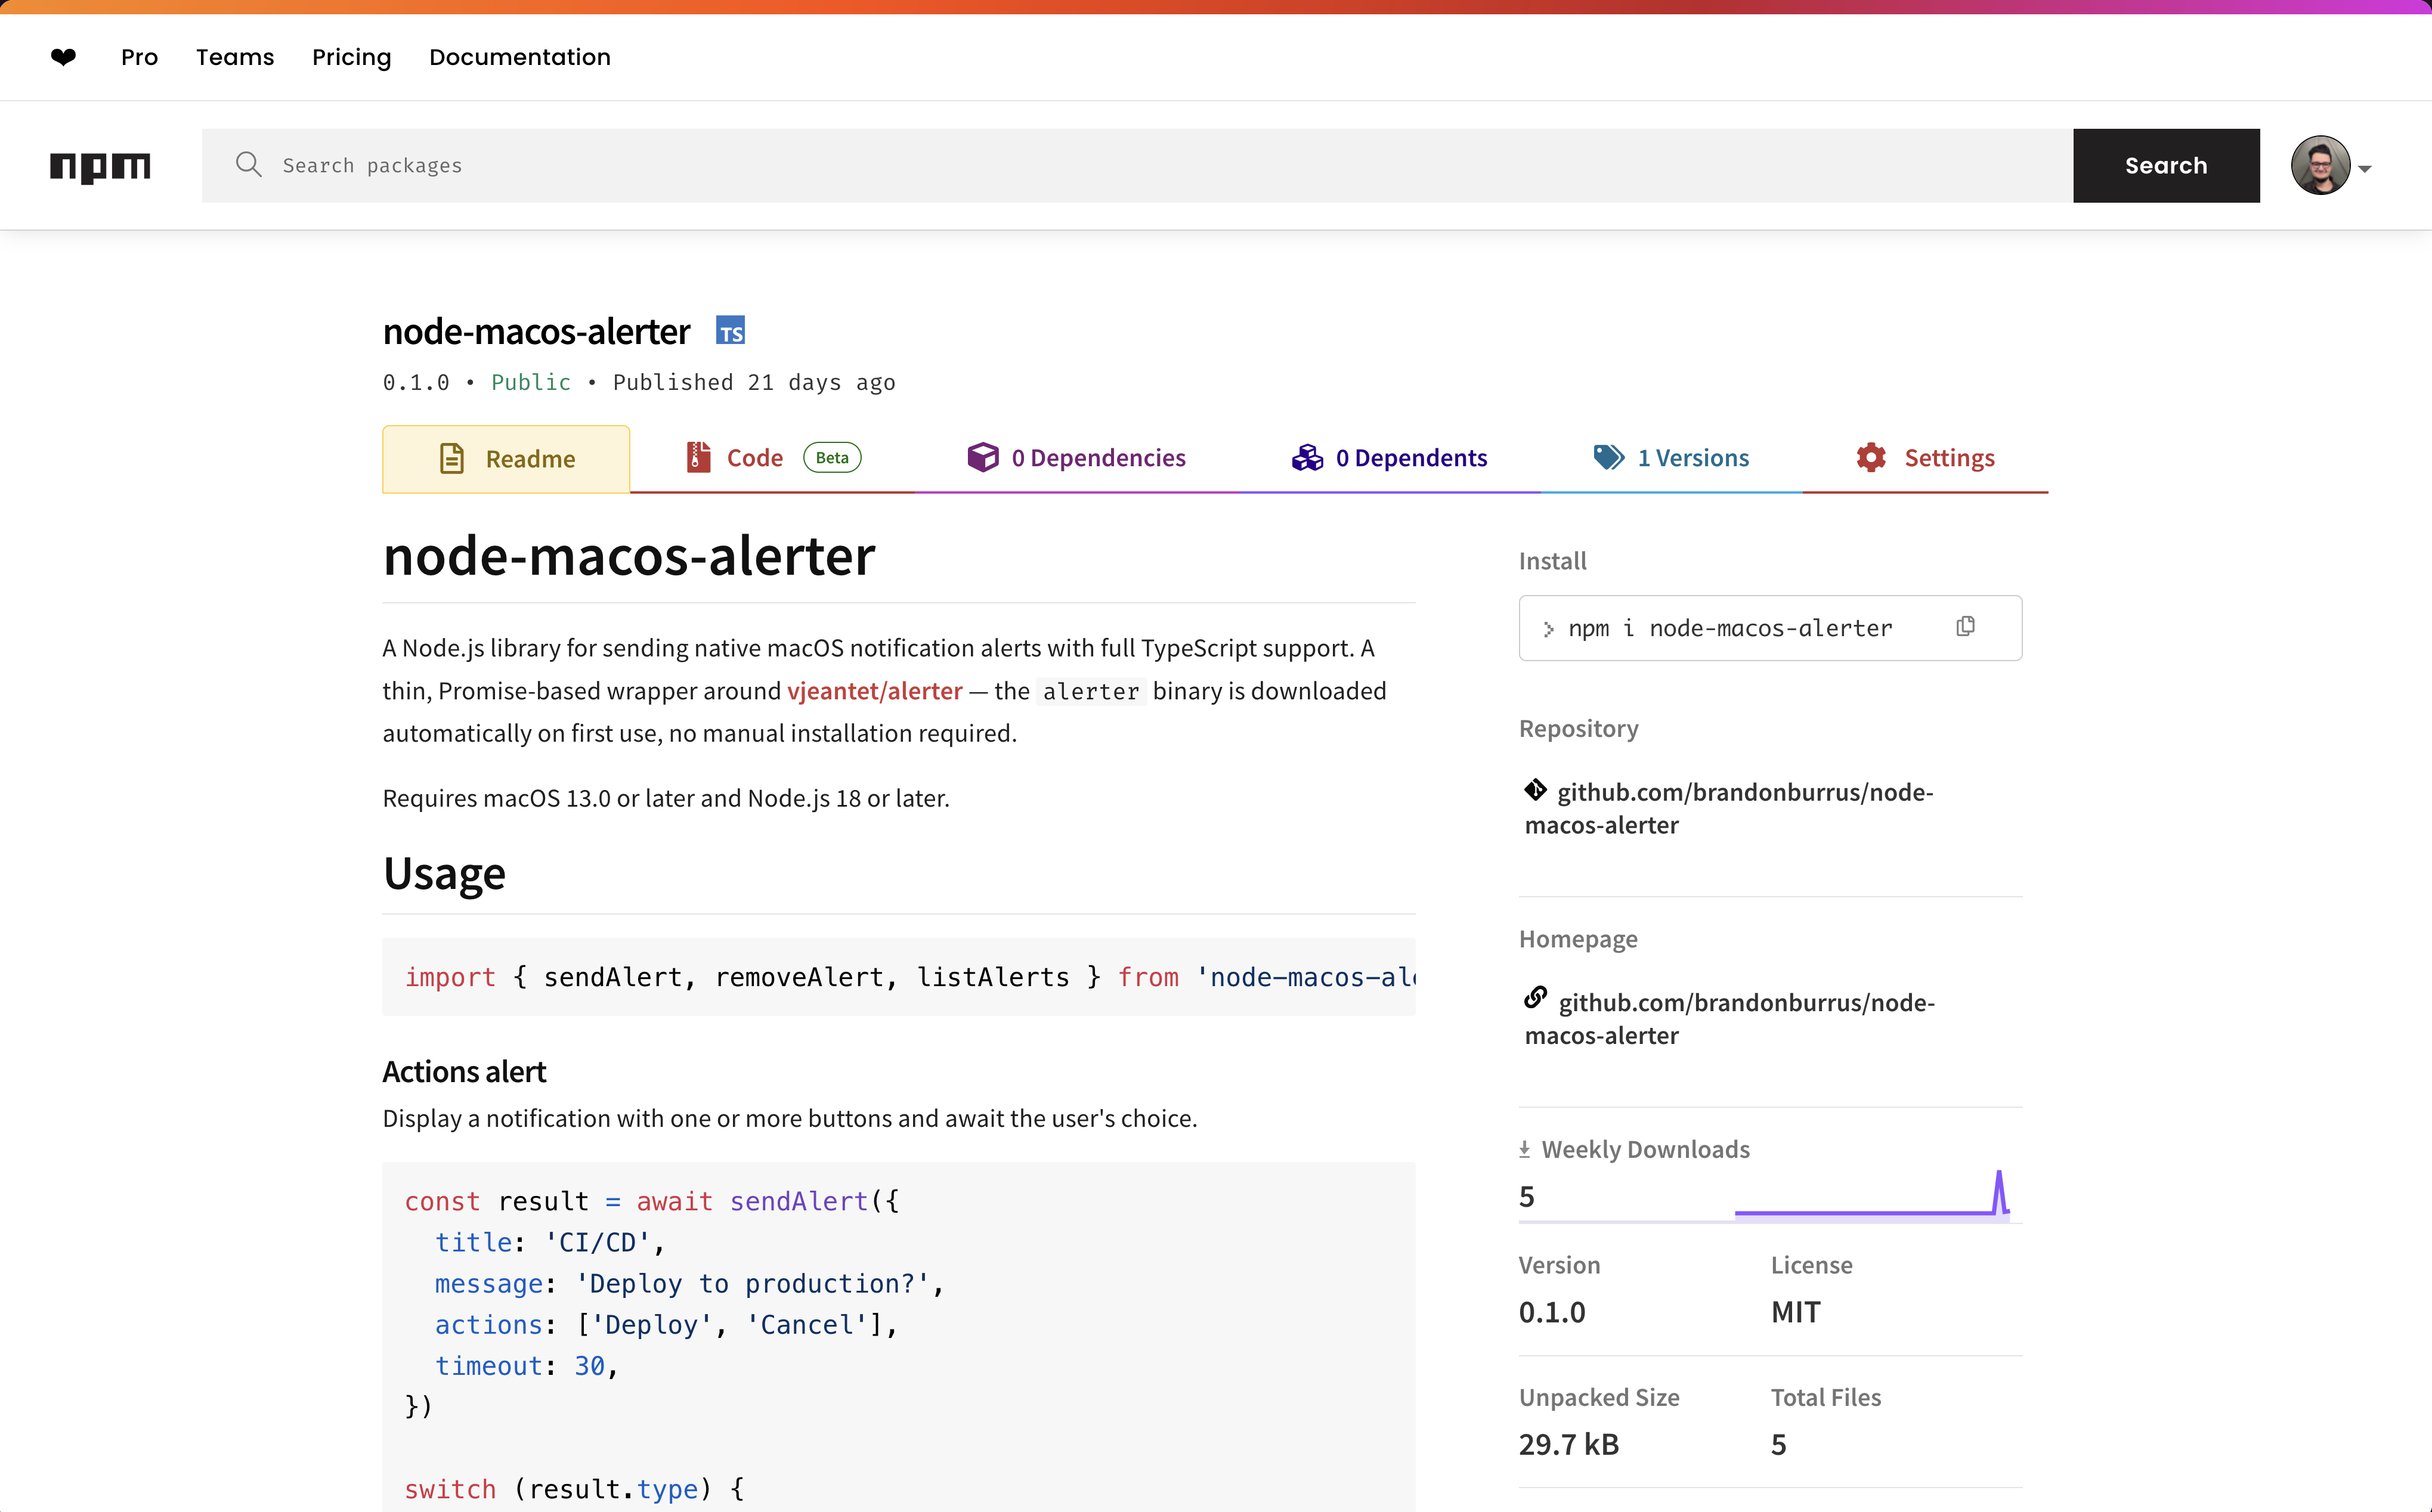Image resolution: width=2432 pixels, height=1512 pixels.
Task: Open the user avatar dropdown
Action: point(2322,165)
